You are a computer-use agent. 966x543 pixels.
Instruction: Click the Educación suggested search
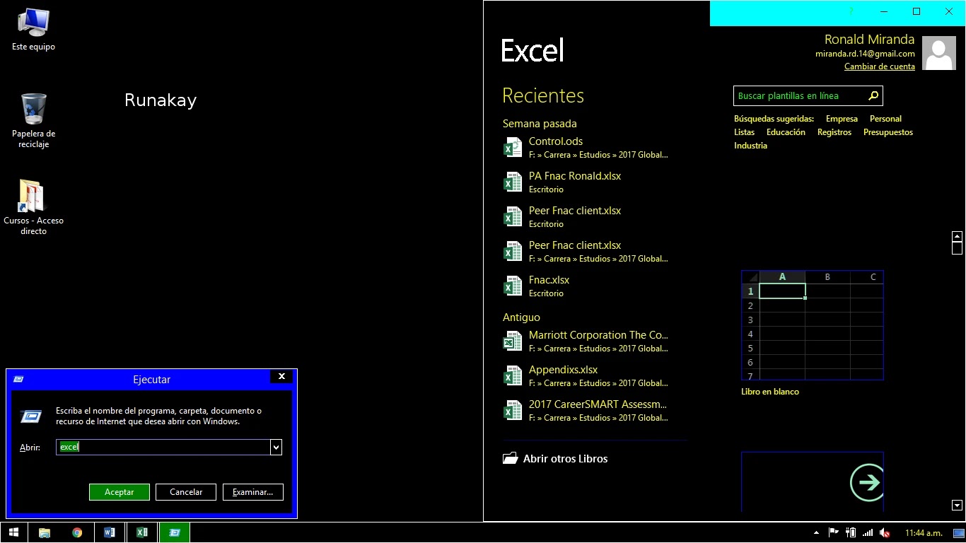coord(786,132)
